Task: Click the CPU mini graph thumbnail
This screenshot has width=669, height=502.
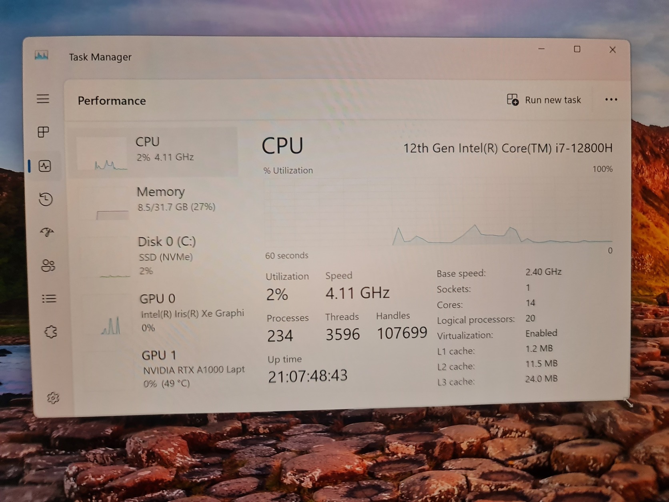Action: [x=102, y=154]
